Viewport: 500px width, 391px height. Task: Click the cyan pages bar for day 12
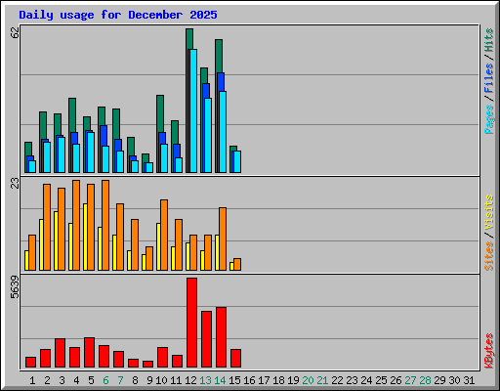pyautogui.click(x=193, y=110)
